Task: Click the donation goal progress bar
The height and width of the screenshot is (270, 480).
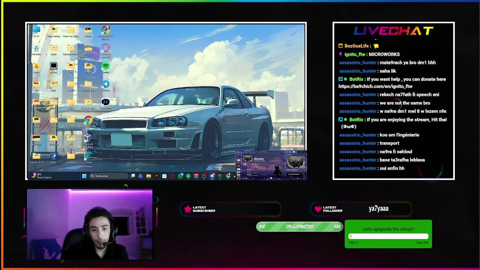Action: [x=388, y=236]
